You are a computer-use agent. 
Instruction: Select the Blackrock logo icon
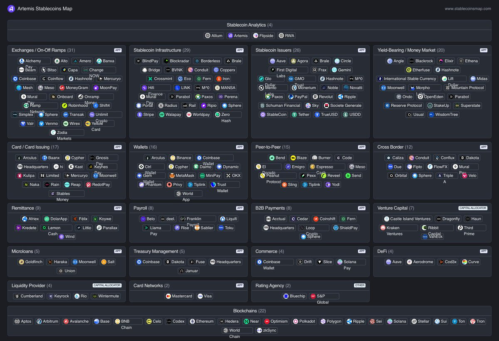coord(412,61)
